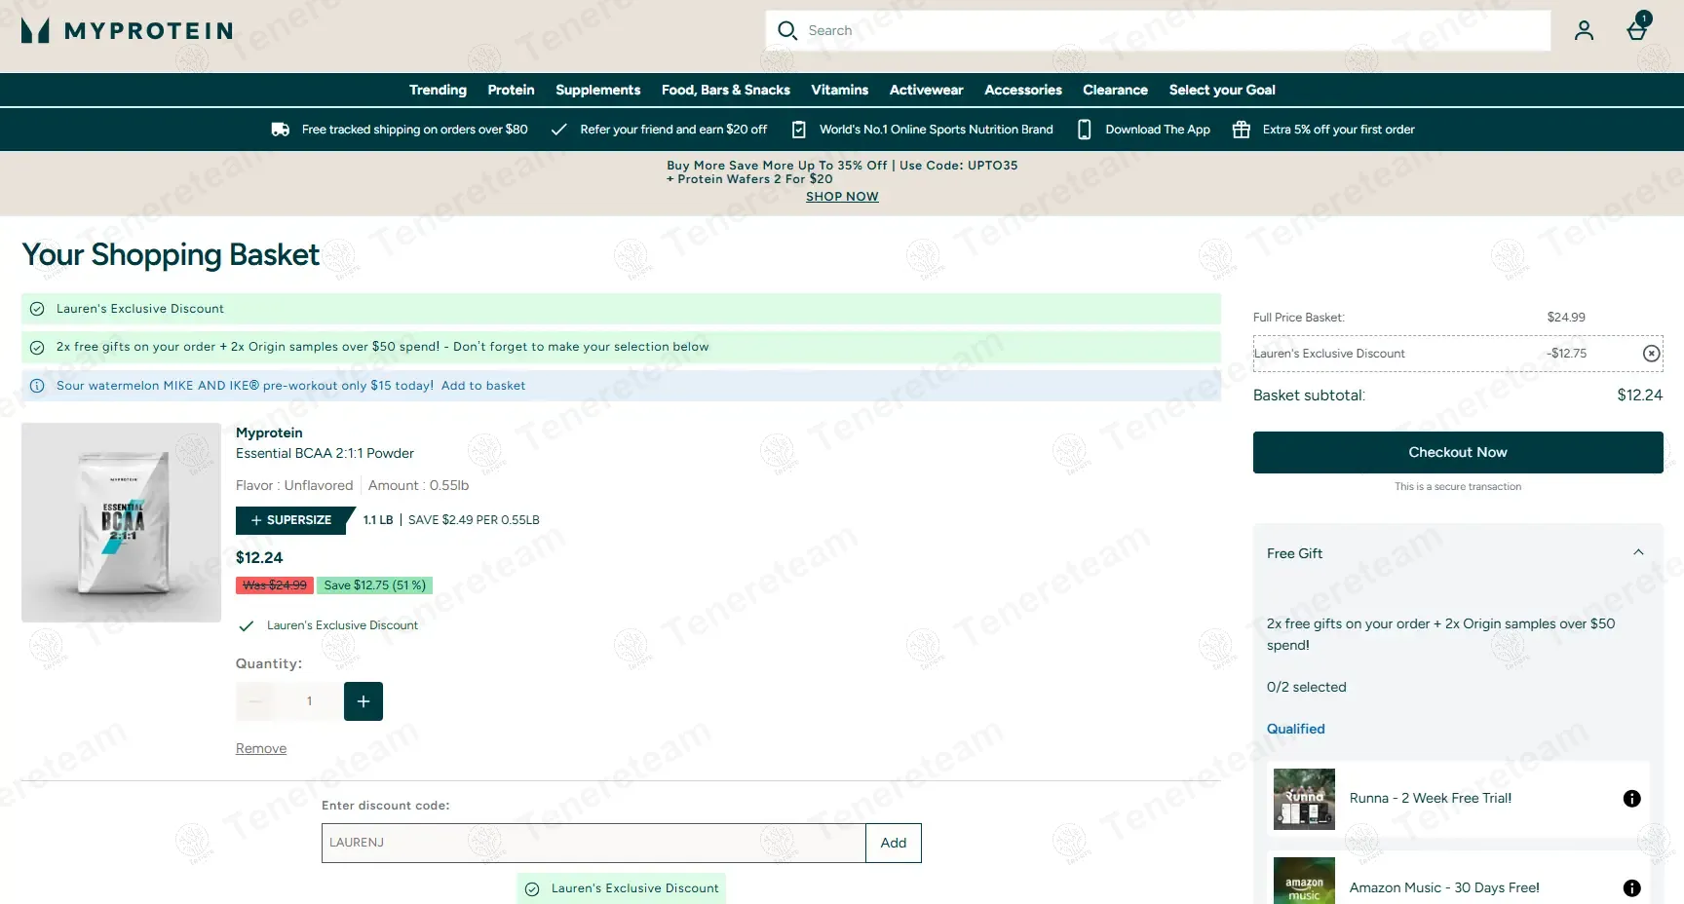Click the clipboard icon beside World's No.1 brand

coord(799,130)
